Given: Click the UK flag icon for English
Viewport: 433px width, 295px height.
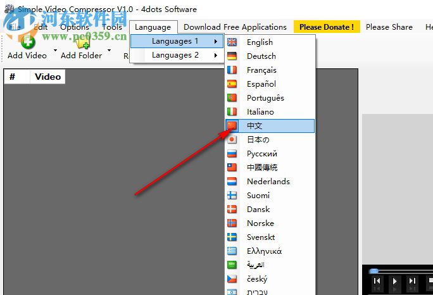Looking at the screenshot, I should coord(232,42).
